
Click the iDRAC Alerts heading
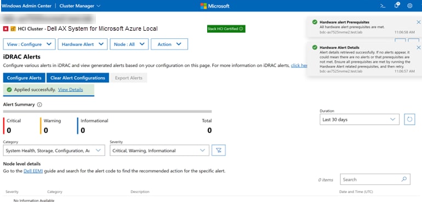pyautogui.click(x=21, y=57)
